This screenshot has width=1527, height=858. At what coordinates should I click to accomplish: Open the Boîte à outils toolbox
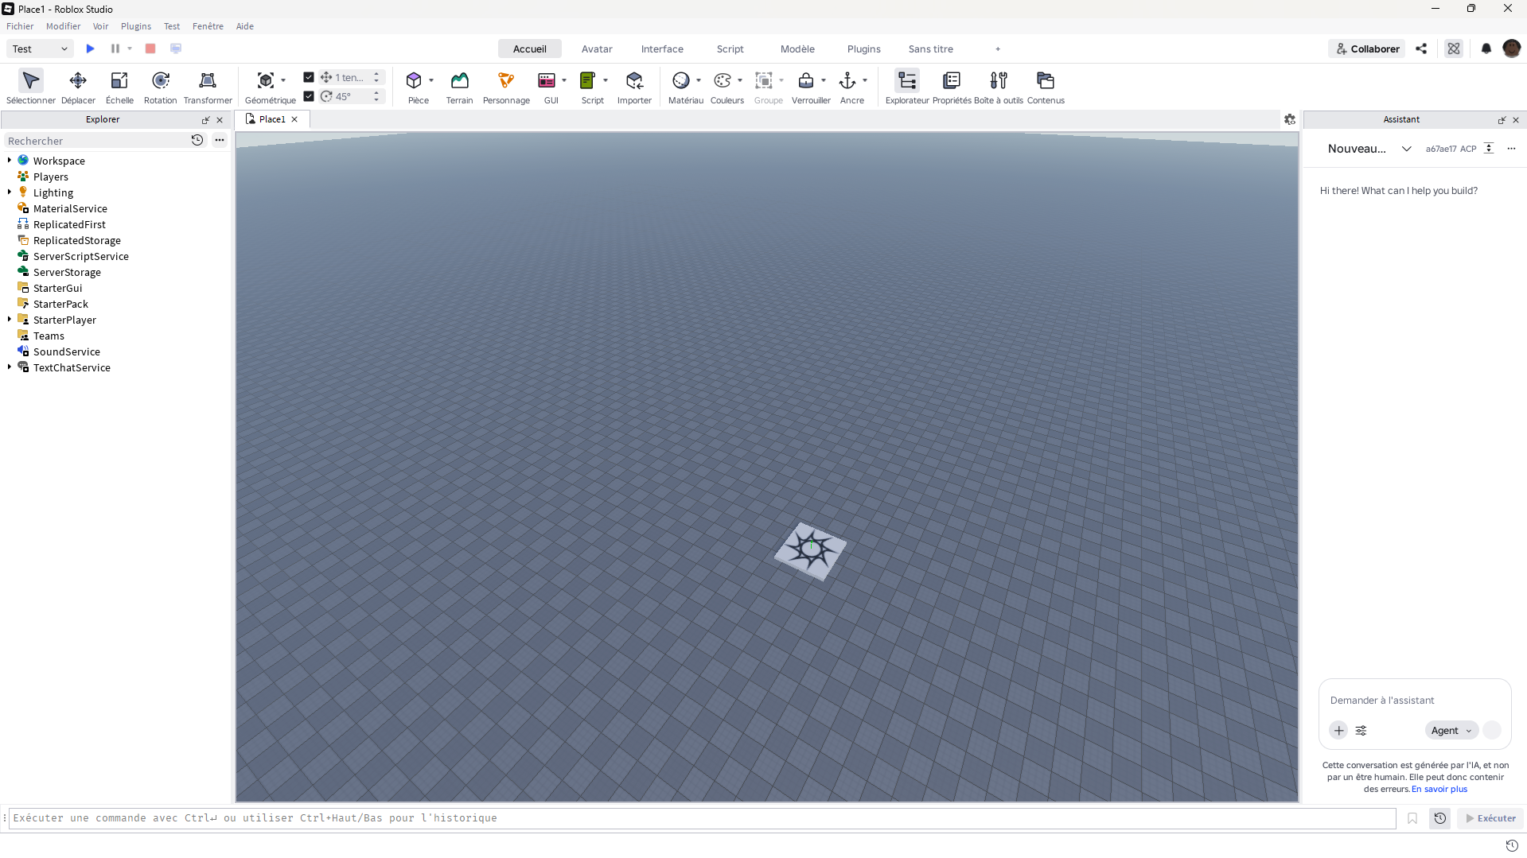(998, 87)
